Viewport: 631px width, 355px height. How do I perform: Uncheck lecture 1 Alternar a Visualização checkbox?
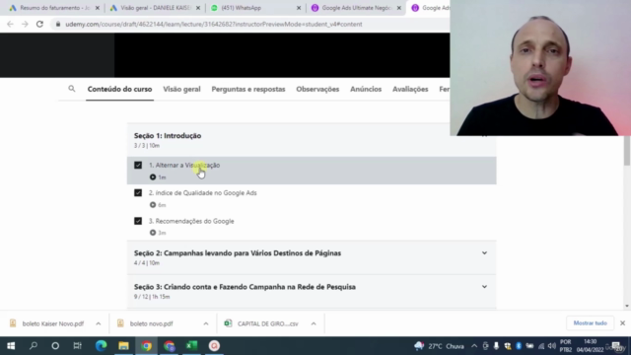click(138, 165)
